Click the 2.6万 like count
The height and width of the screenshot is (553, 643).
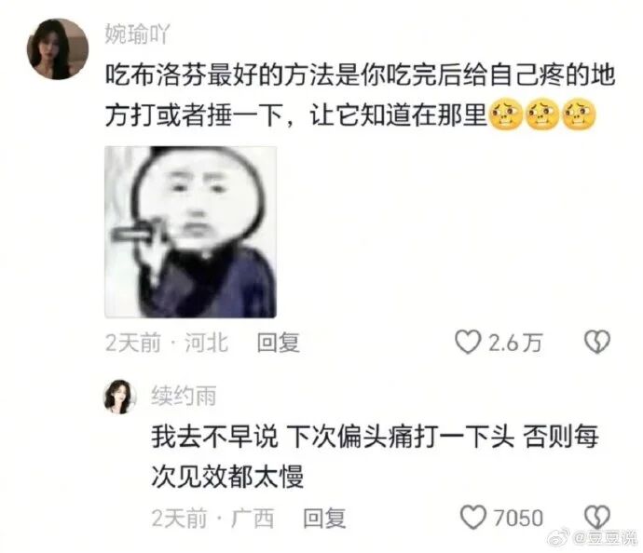tap(515, 343)
